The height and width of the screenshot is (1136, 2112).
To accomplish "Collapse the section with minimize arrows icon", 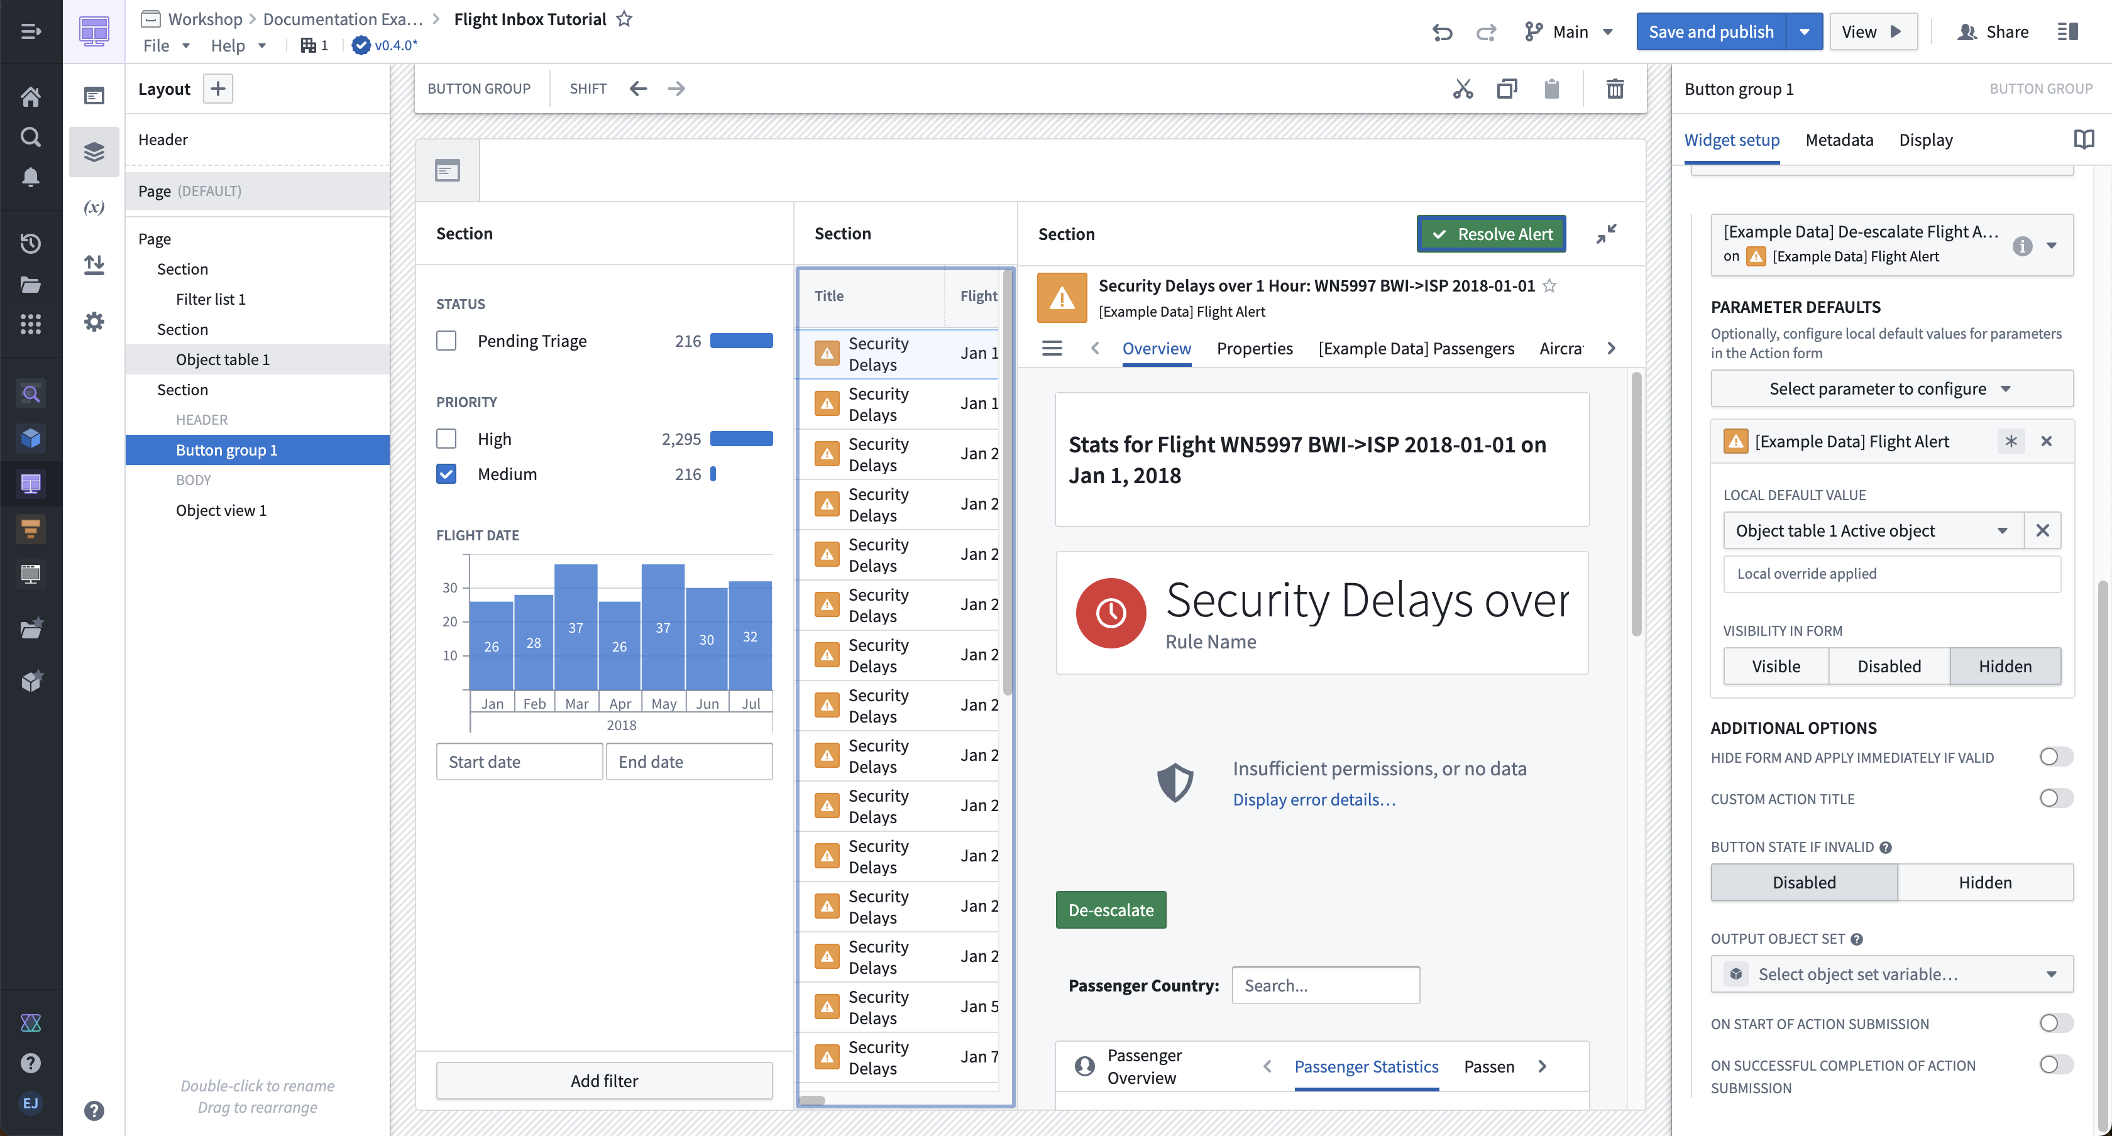I will click(x=1606, y=234).
